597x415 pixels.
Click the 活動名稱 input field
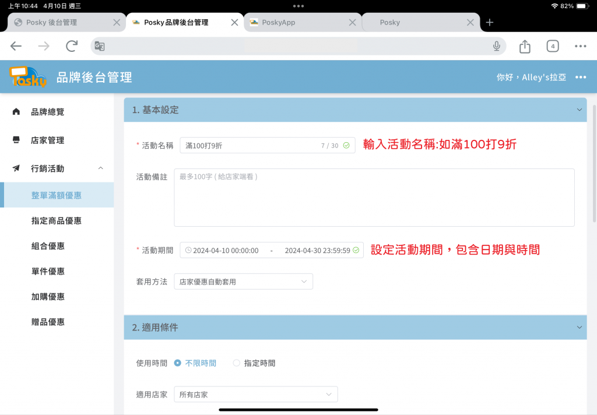pyautogui.click(x=267, y=145)
